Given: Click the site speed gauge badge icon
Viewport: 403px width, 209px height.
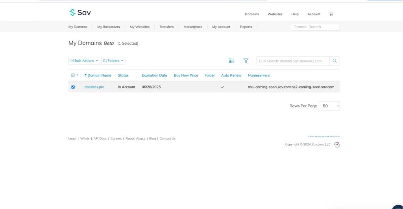Looking at the screenshot, I should click(337, 145).
